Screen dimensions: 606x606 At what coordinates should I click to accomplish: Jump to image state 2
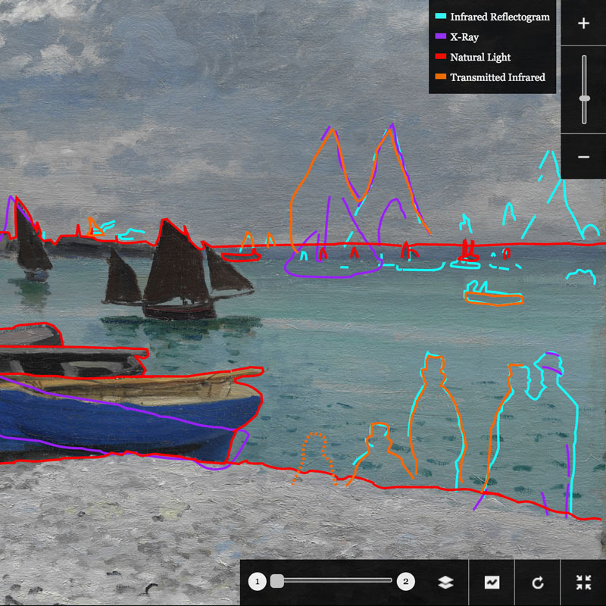[x=405, y=581]
